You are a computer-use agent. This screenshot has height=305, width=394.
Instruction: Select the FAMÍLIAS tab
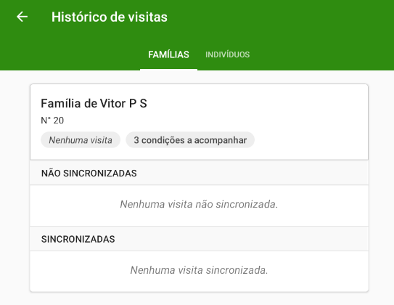(x=168, y=54)
